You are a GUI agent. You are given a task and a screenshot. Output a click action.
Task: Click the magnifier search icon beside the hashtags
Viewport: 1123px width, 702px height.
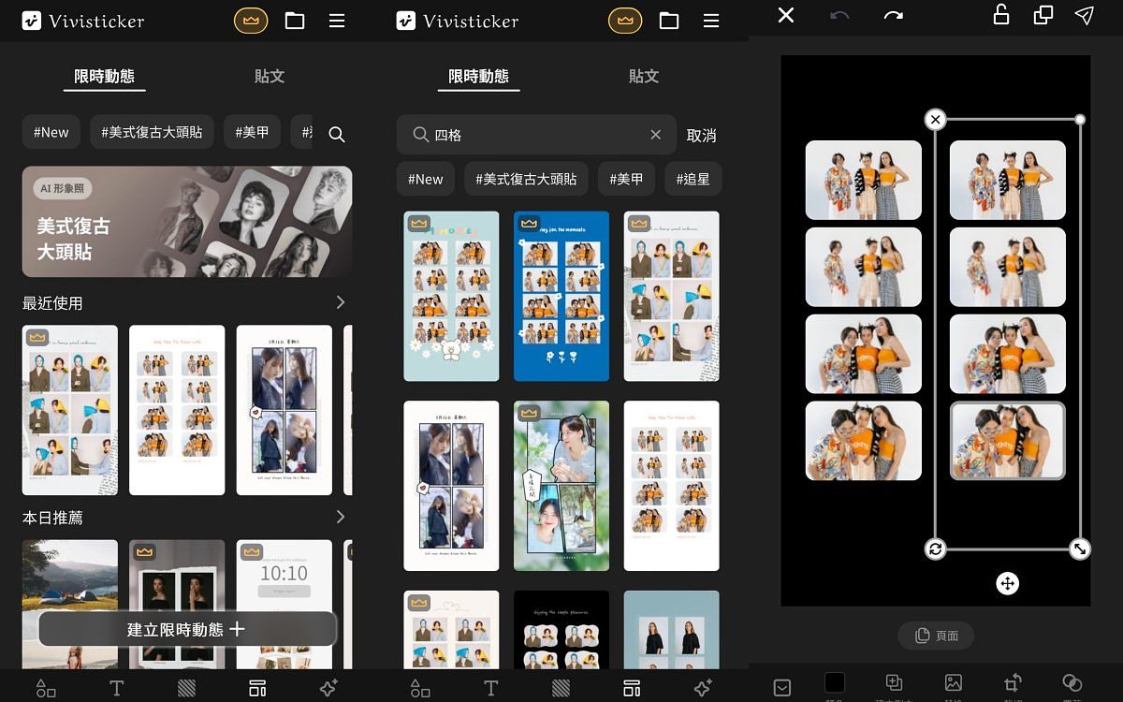coord(337,135)
